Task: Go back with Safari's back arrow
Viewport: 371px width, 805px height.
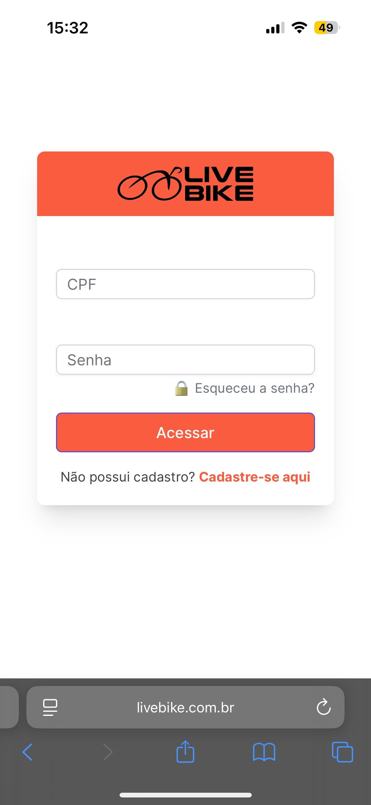Action: point(27,752)
